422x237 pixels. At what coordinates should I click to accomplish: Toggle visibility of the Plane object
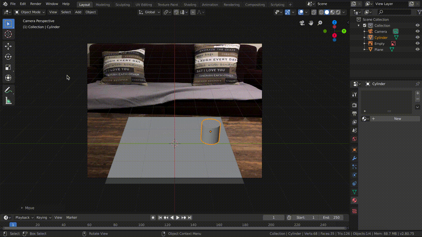click(417, 49)
